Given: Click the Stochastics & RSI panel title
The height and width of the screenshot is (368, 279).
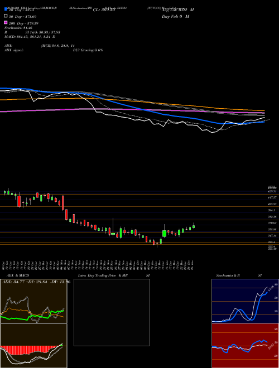Looking at the screenshot, I should point(239,275).
